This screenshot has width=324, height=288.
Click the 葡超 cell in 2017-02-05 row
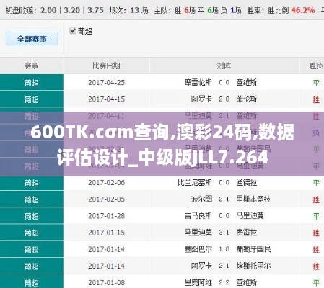coord(32,199)
